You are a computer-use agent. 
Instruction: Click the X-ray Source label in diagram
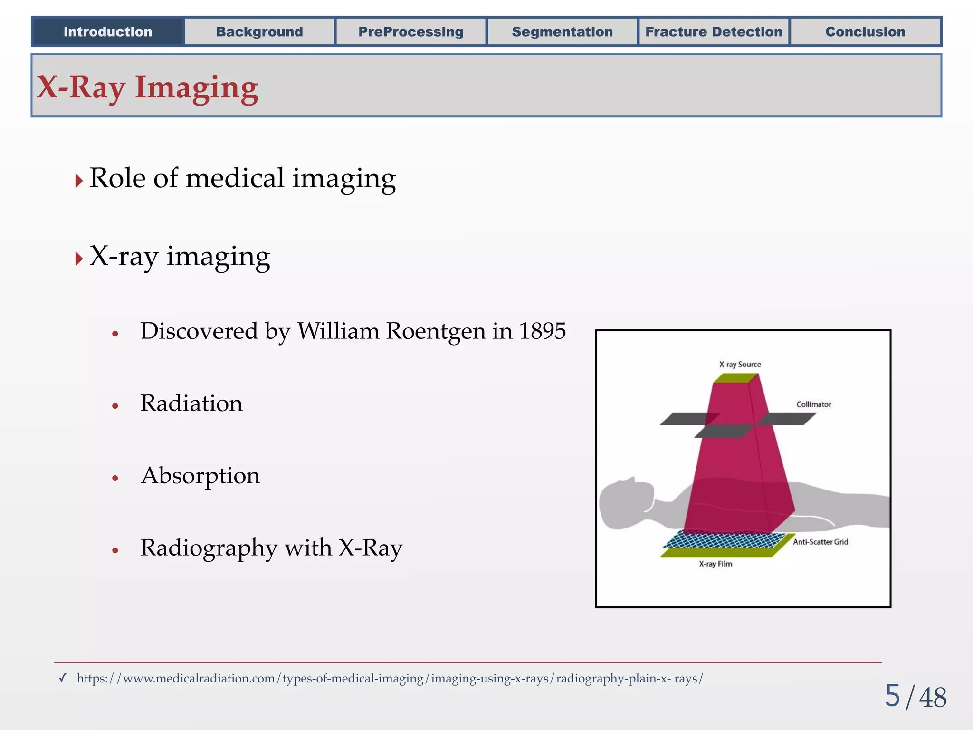740,365
